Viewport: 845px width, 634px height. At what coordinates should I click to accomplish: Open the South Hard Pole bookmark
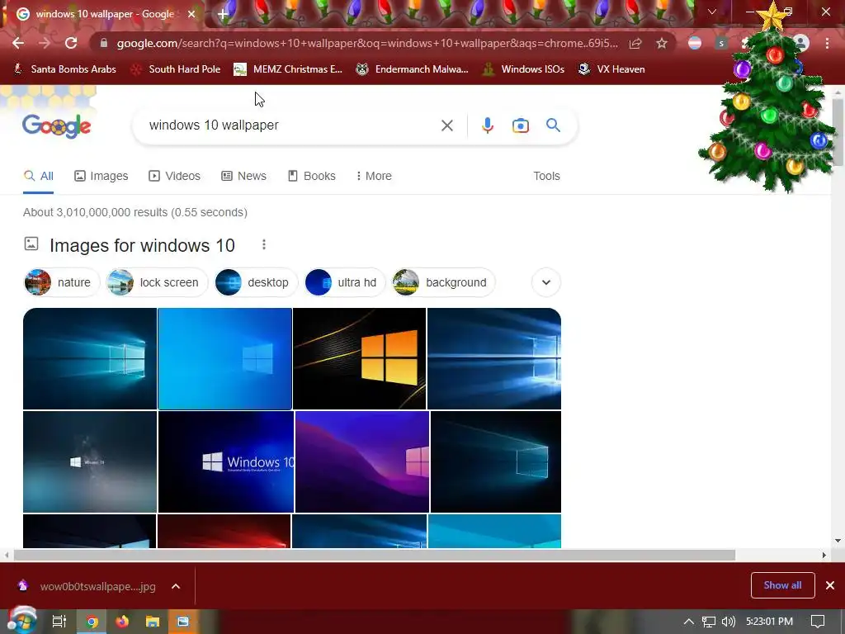pos(176,69)
